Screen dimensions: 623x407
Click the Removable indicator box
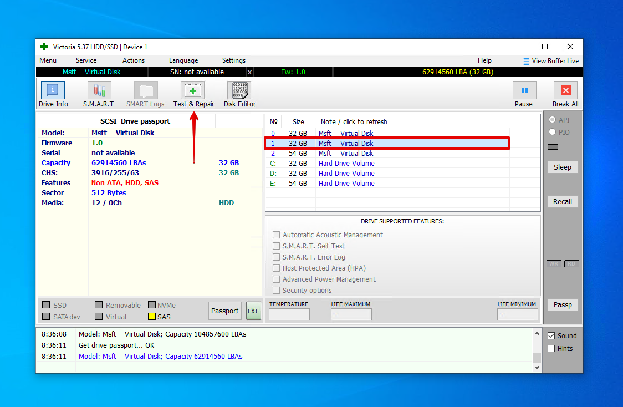click(x=99, y=305)
